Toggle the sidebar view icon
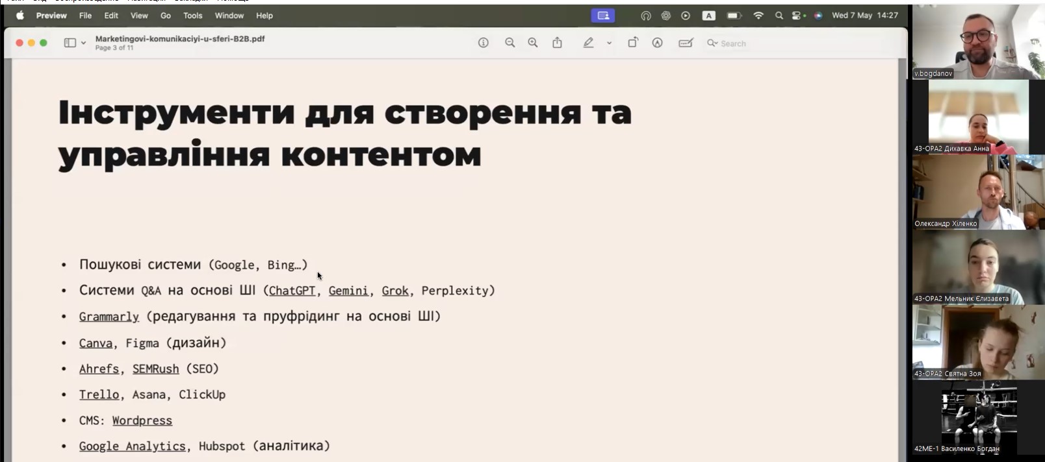Screen dimensions: 1045x462 70,43
